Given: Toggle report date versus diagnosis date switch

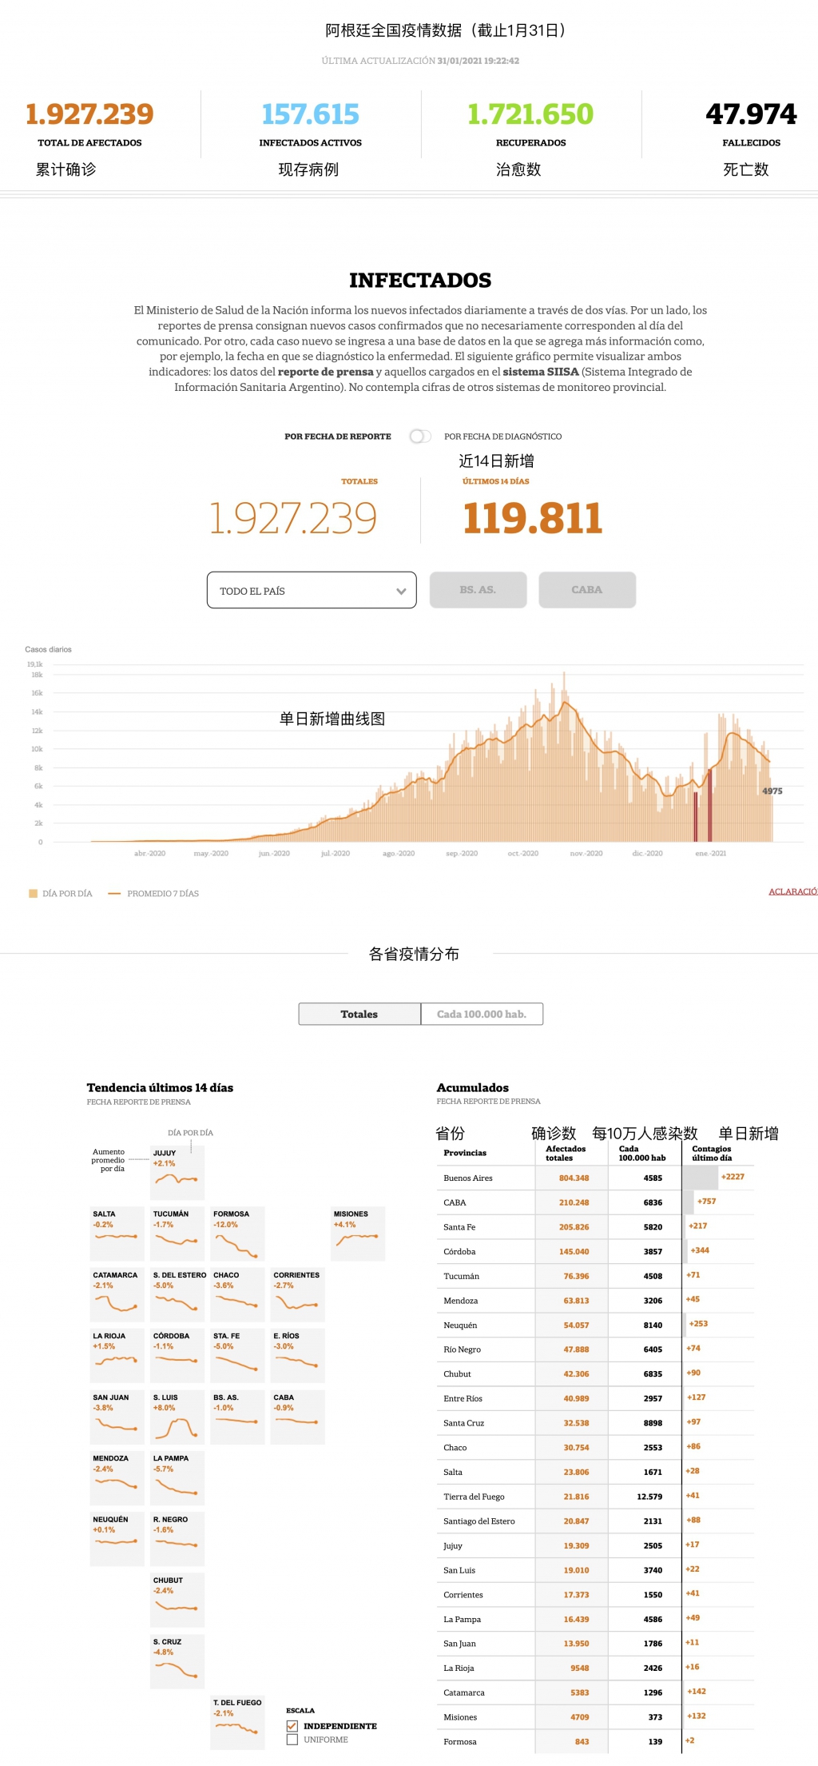Looking at the screenshot, I should 419,437.
